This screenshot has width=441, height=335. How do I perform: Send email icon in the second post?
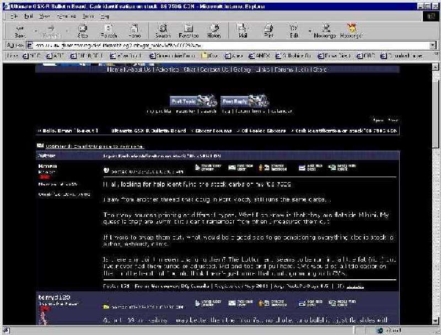(x=241, y=303)
